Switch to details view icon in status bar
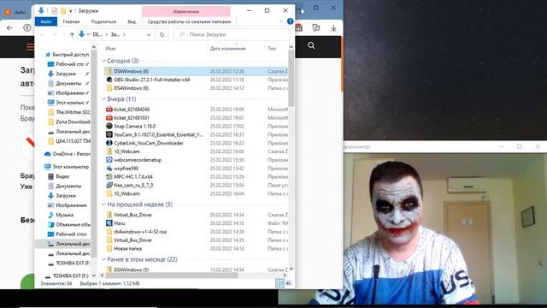 point(279,283)
